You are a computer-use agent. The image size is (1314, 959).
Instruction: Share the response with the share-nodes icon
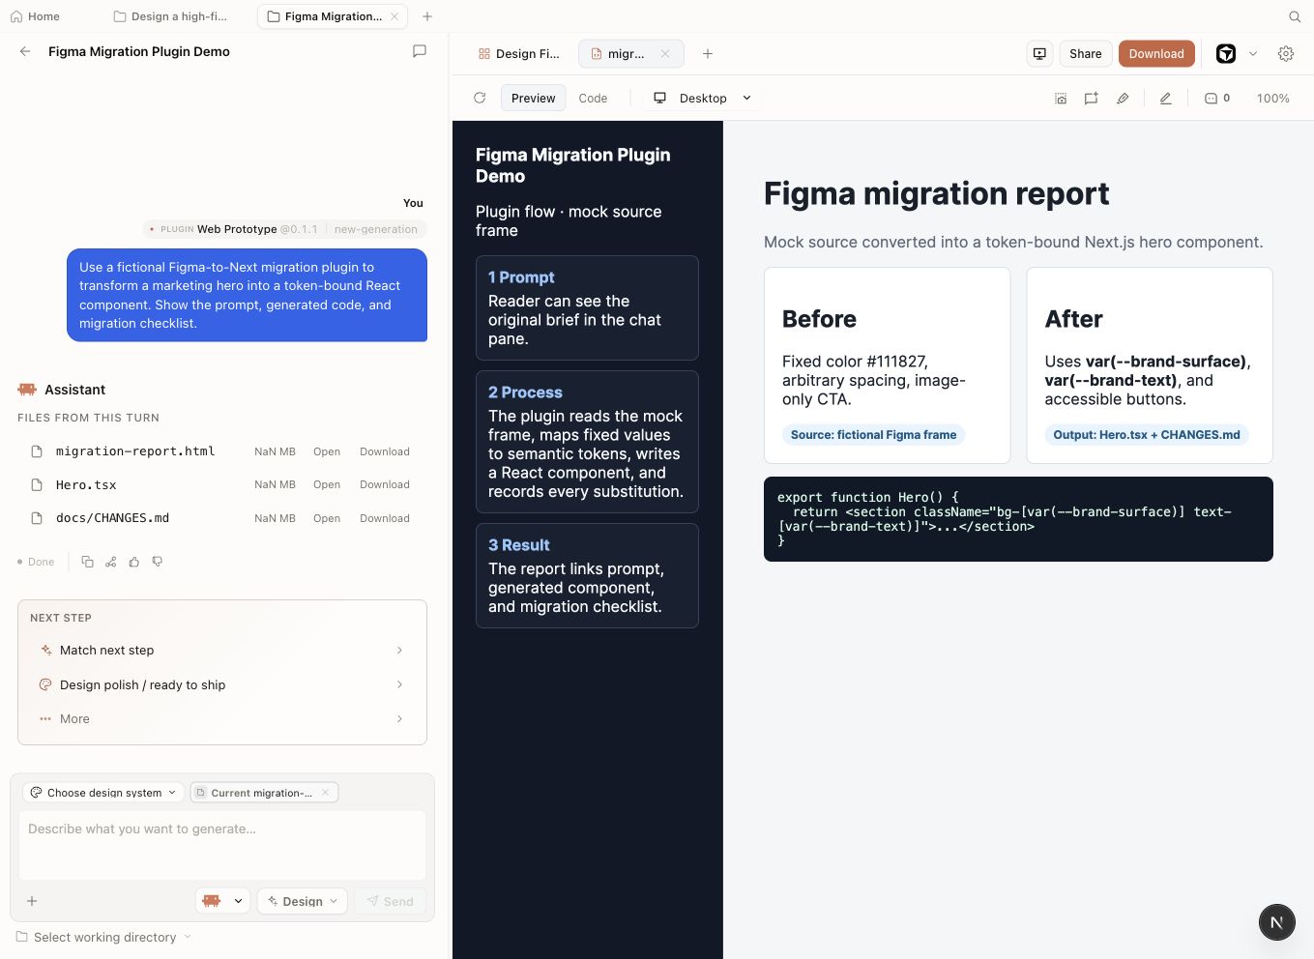click(x=111, y=562)
